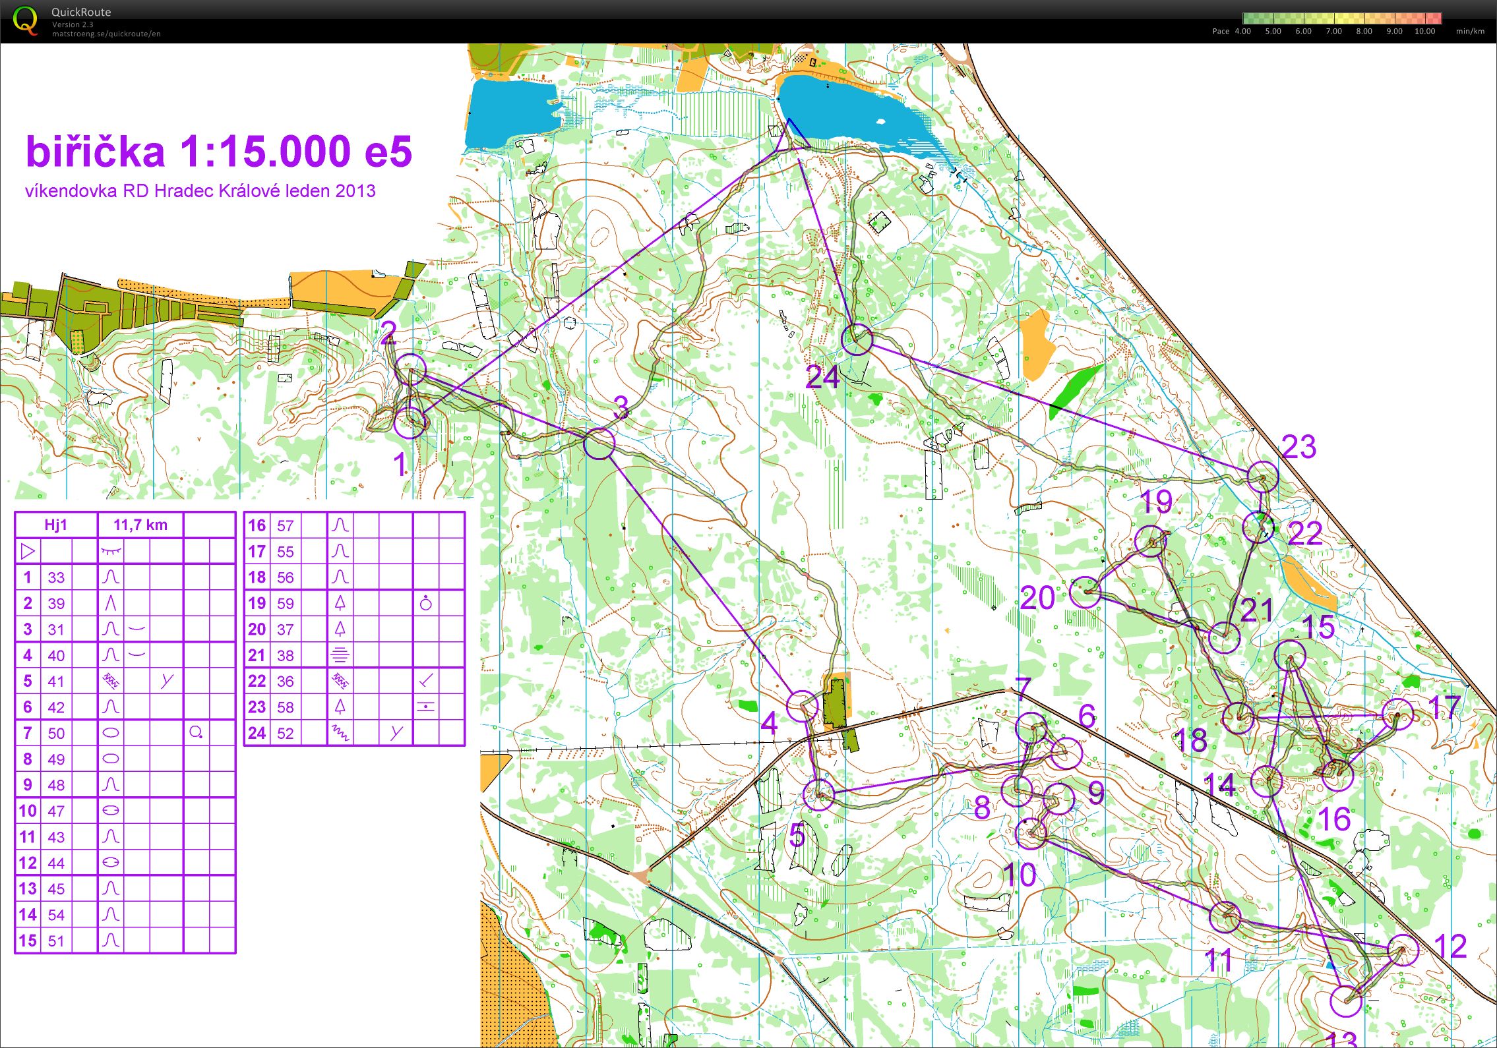Viewport: 1497px width, 1048px height.
Task: Open the matstroeng.se/quickroute/en link
Action: coord(106,34)
